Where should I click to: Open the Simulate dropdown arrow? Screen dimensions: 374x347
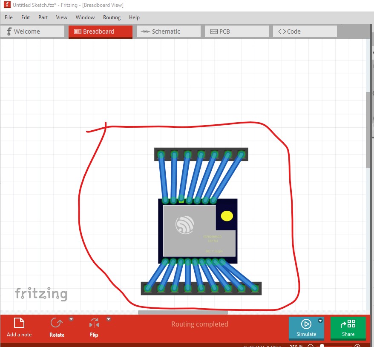pos(320,321)
